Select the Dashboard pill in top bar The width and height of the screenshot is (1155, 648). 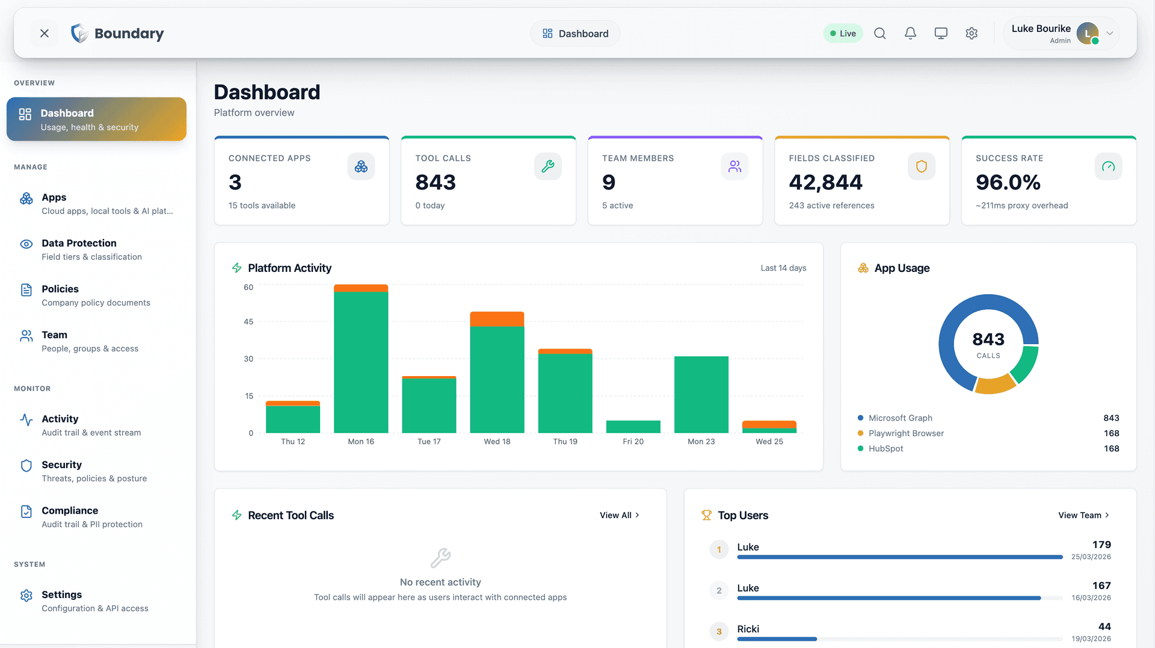tap(575, 34)
